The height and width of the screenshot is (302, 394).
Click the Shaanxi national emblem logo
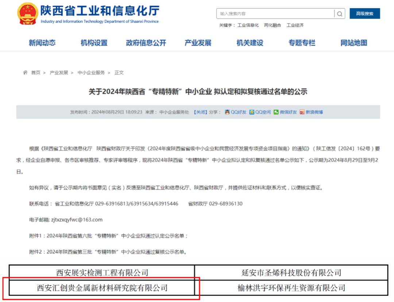27,14
